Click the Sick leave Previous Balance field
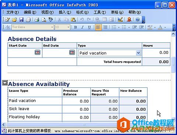 [76, 109]
